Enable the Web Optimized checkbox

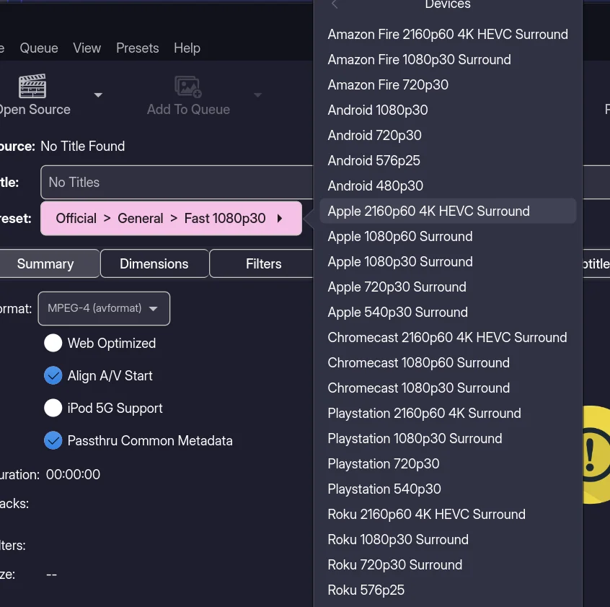(x=53, y=344)
